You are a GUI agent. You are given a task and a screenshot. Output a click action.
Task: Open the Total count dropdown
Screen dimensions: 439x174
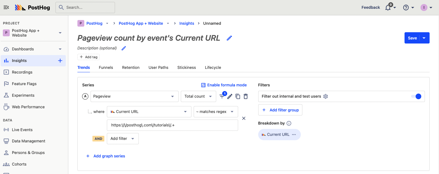[x=198, y=96]
